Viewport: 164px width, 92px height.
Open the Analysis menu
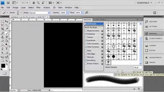click(47, 7)
